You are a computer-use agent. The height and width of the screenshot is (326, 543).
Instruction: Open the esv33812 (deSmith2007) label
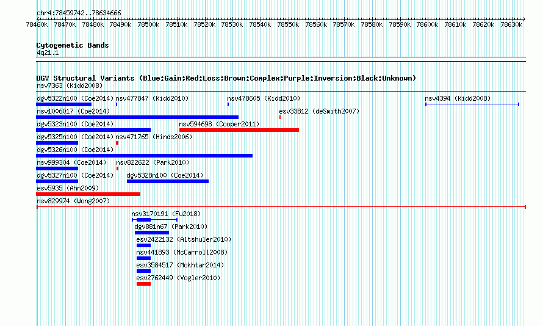[319, 111]
